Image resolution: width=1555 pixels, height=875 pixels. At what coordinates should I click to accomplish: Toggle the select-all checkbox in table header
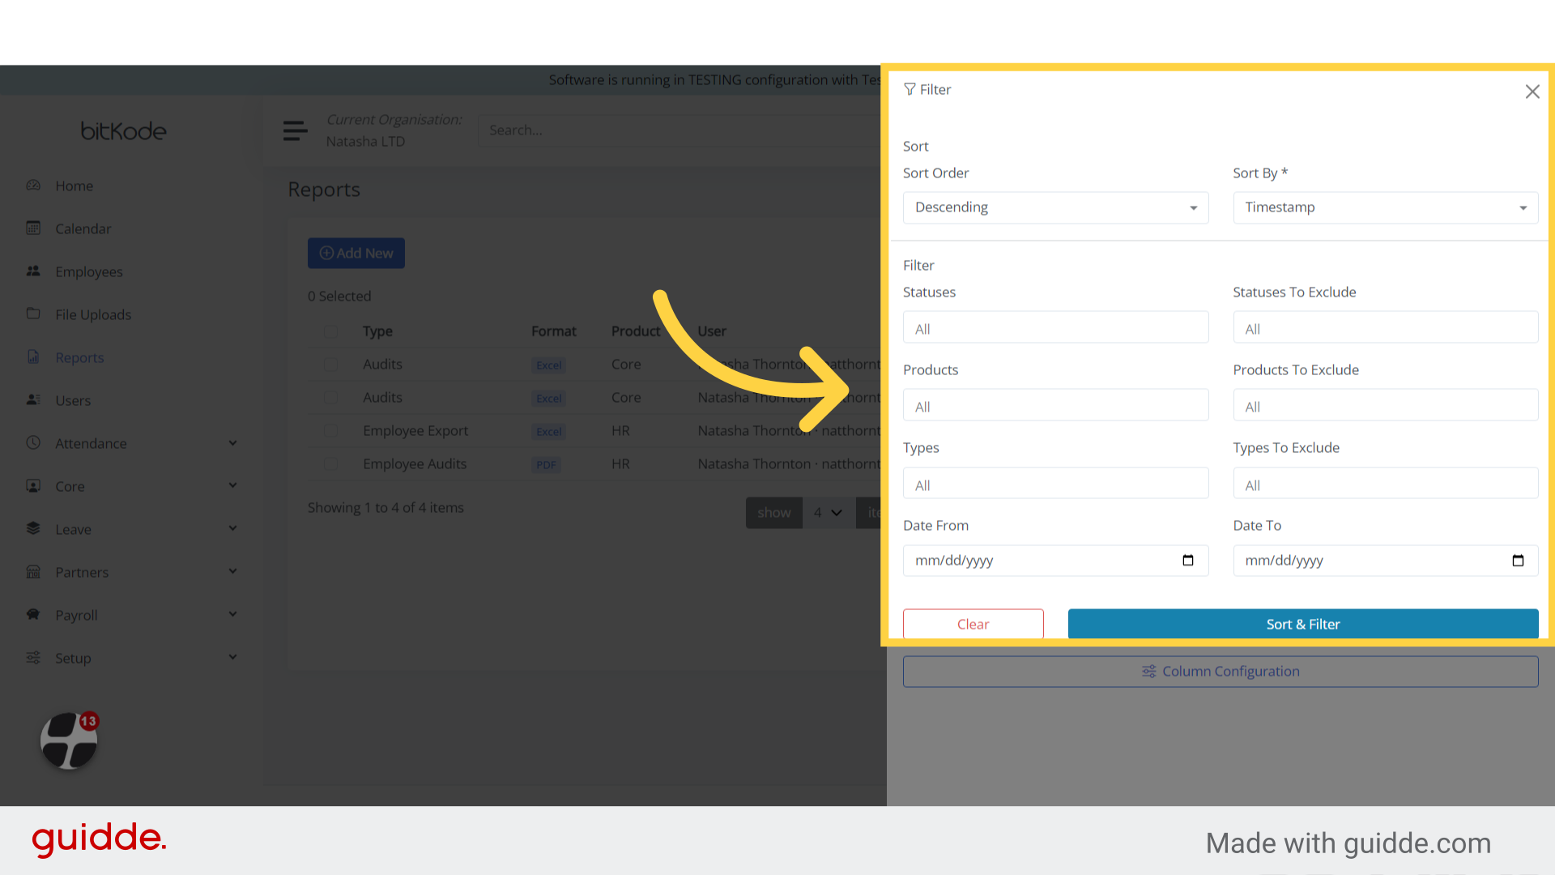pyautogui.click(x=331, y=331)
